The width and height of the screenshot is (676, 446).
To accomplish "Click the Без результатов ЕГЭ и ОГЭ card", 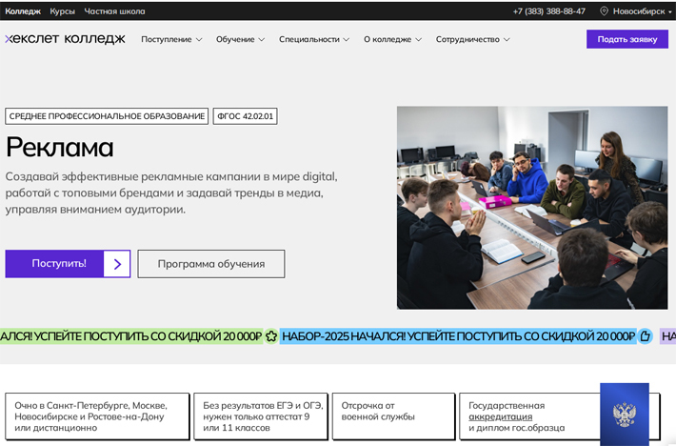I will 261,416.
